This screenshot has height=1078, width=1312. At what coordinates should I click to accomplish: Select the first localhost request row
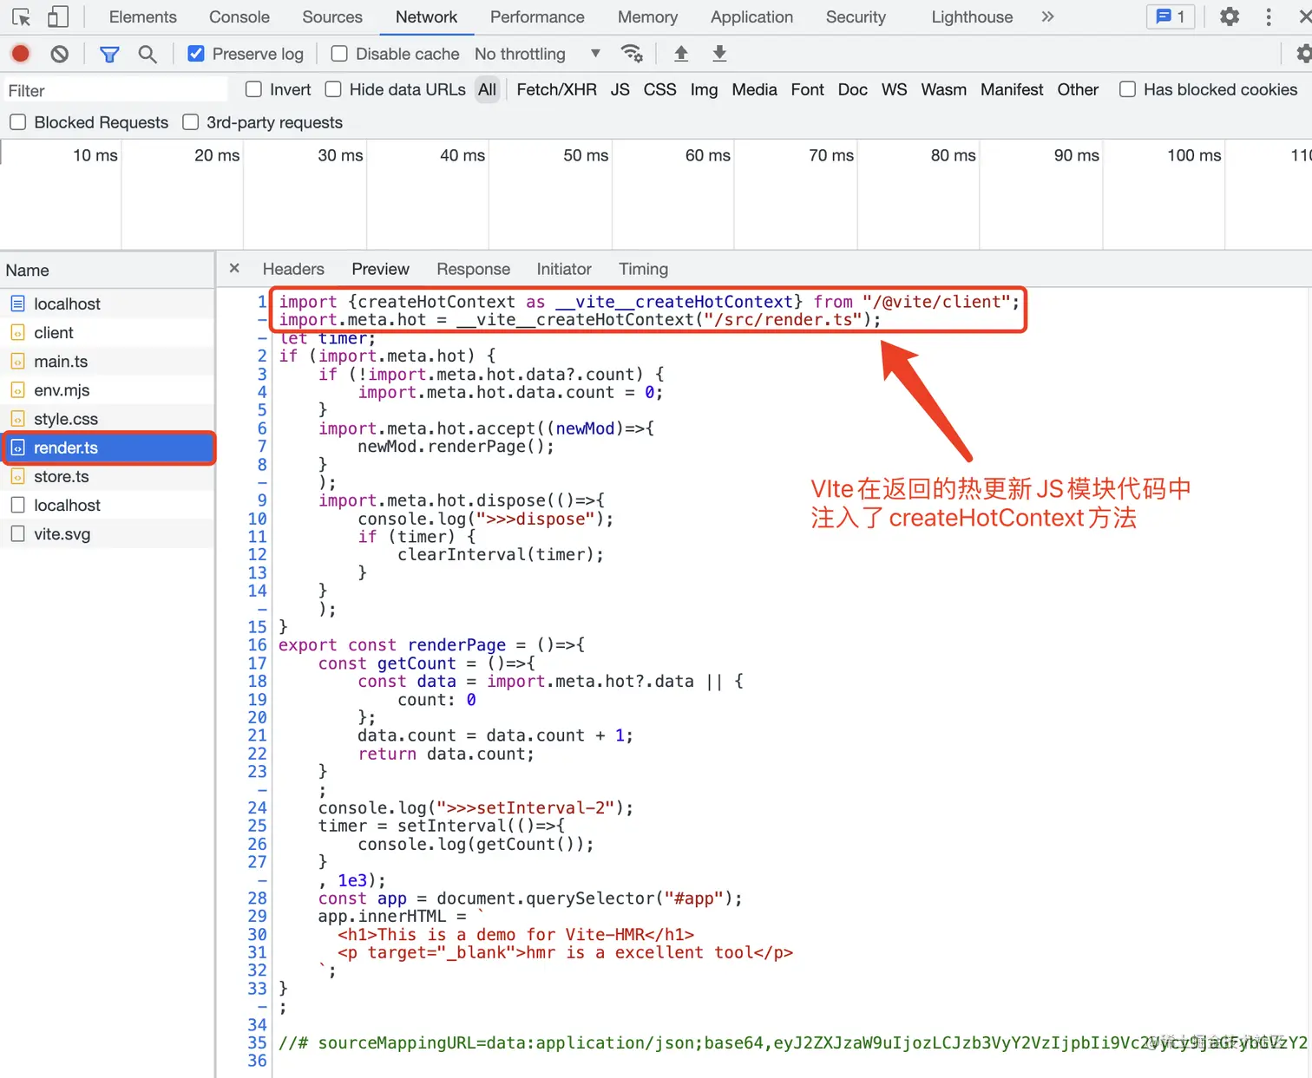(x=107, y=304)
